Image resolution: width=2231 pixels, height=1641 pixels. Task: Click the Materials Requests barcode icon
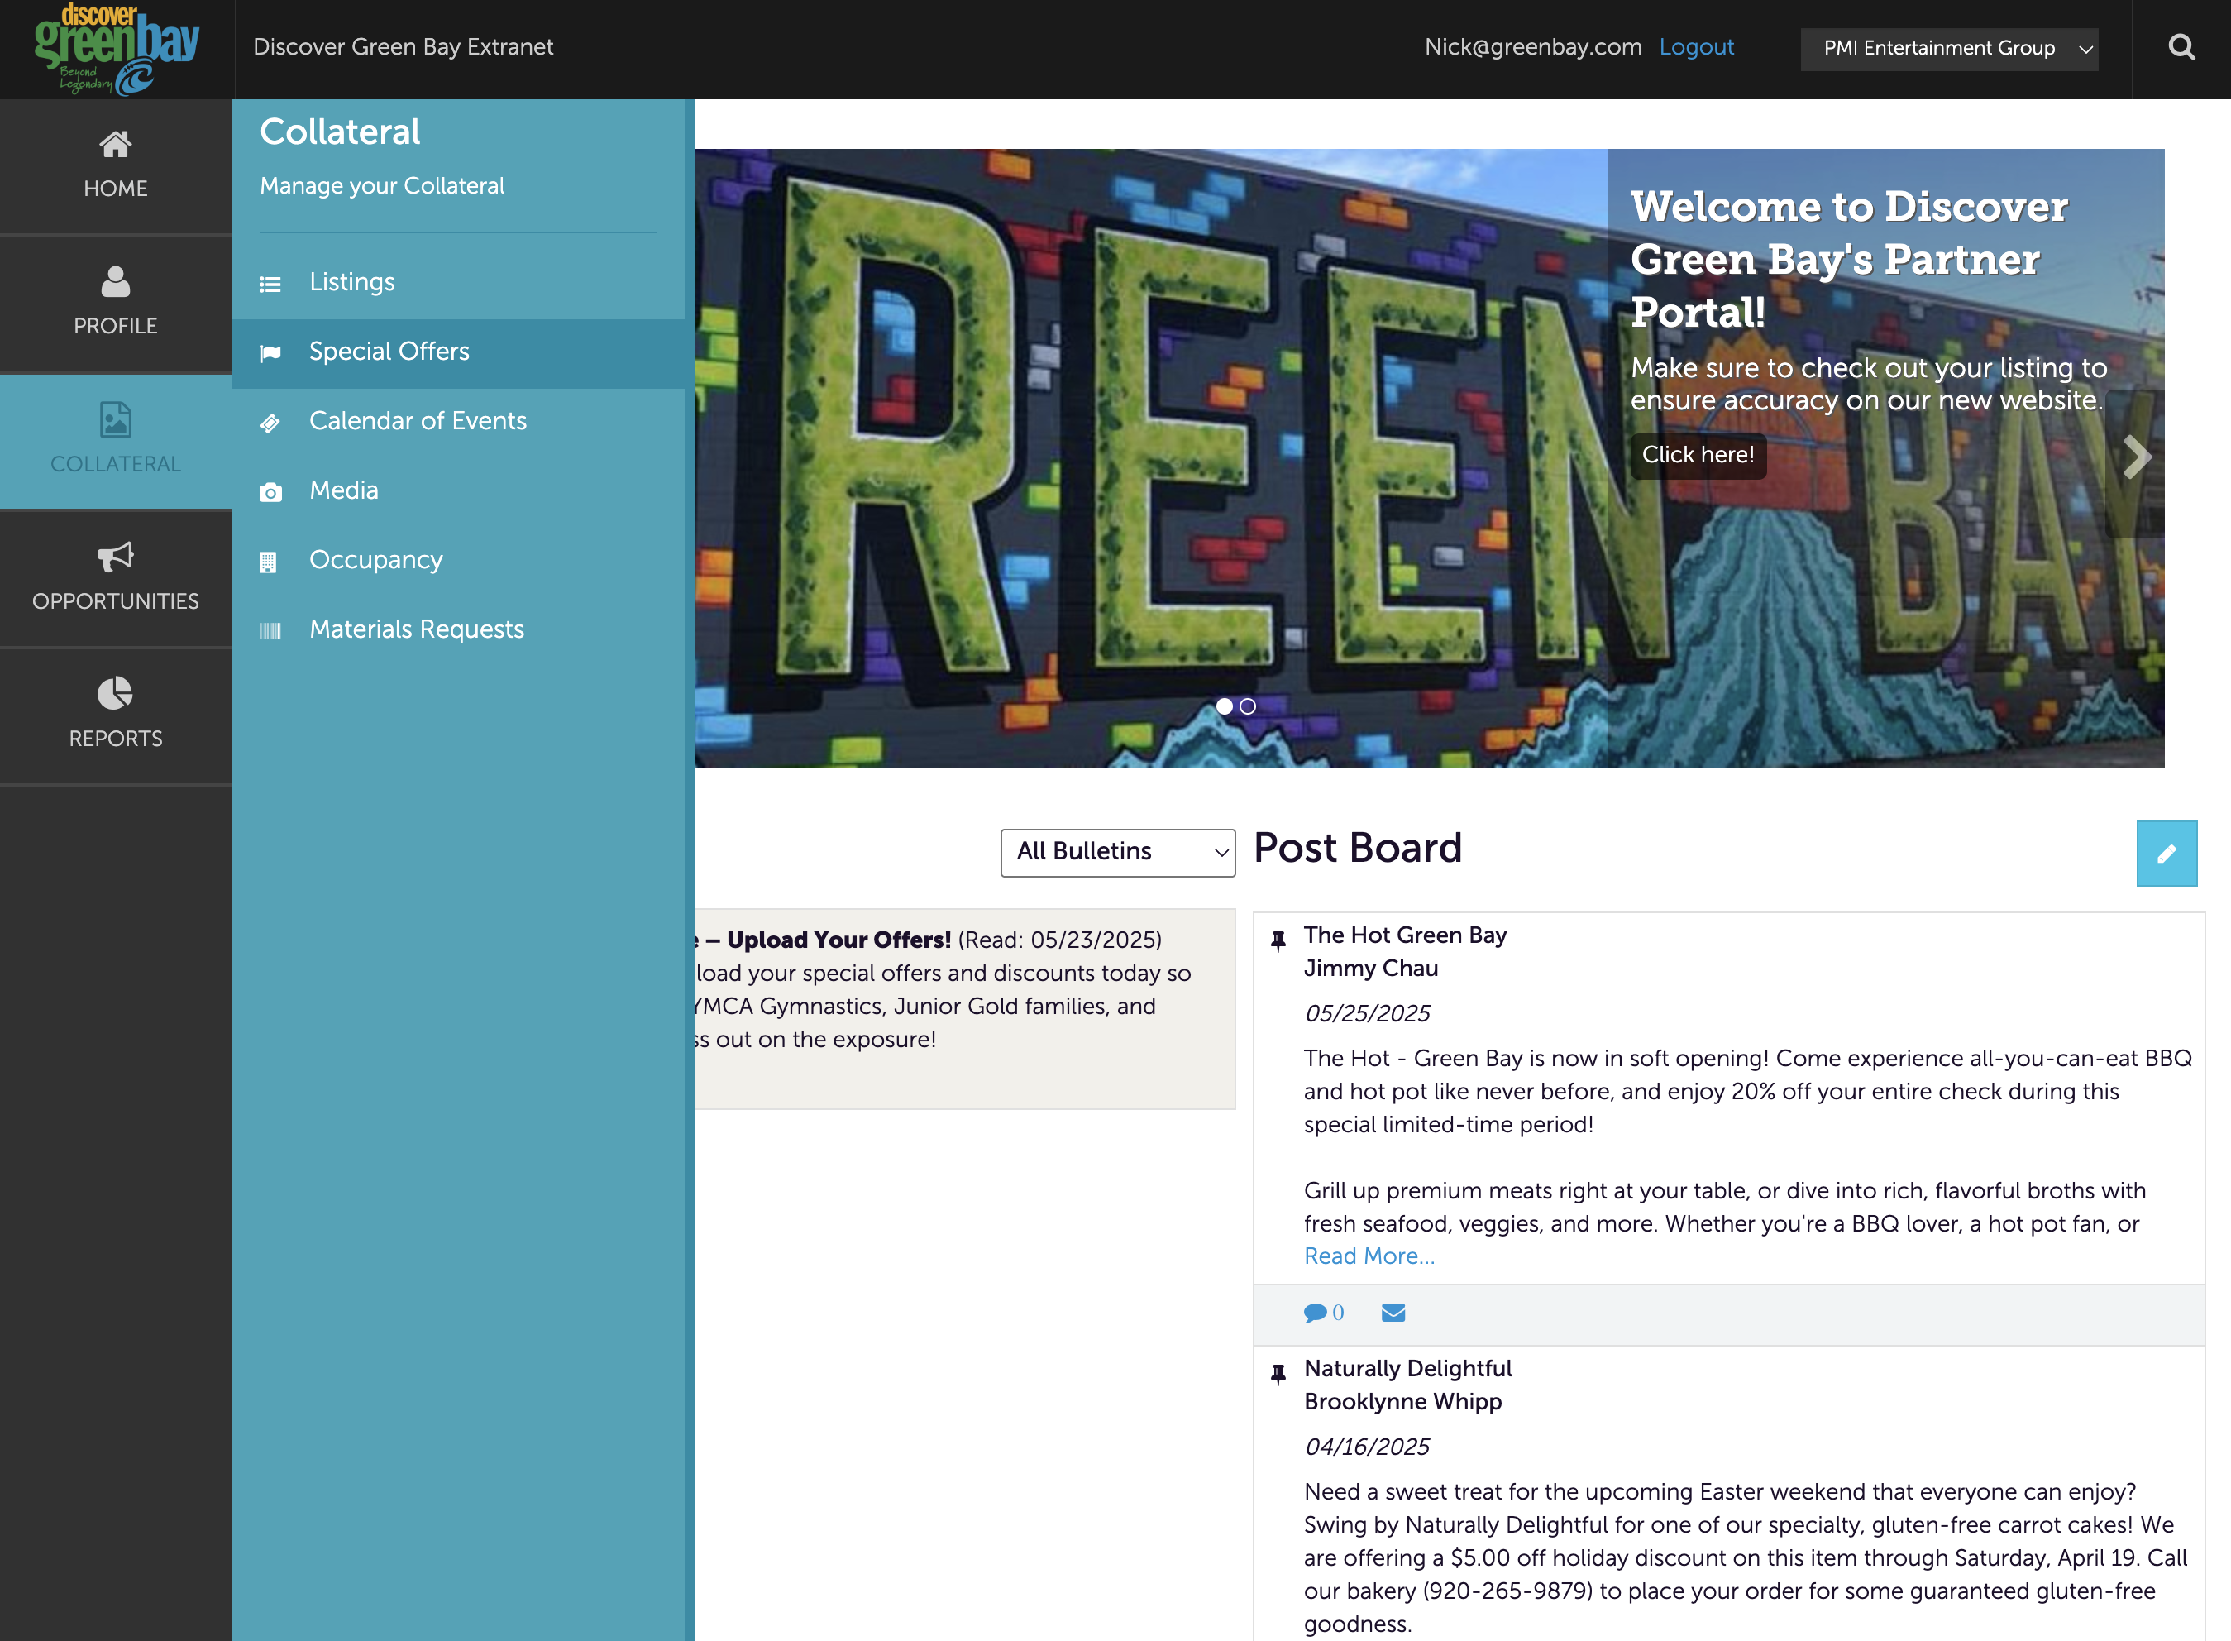click(270, 631)
